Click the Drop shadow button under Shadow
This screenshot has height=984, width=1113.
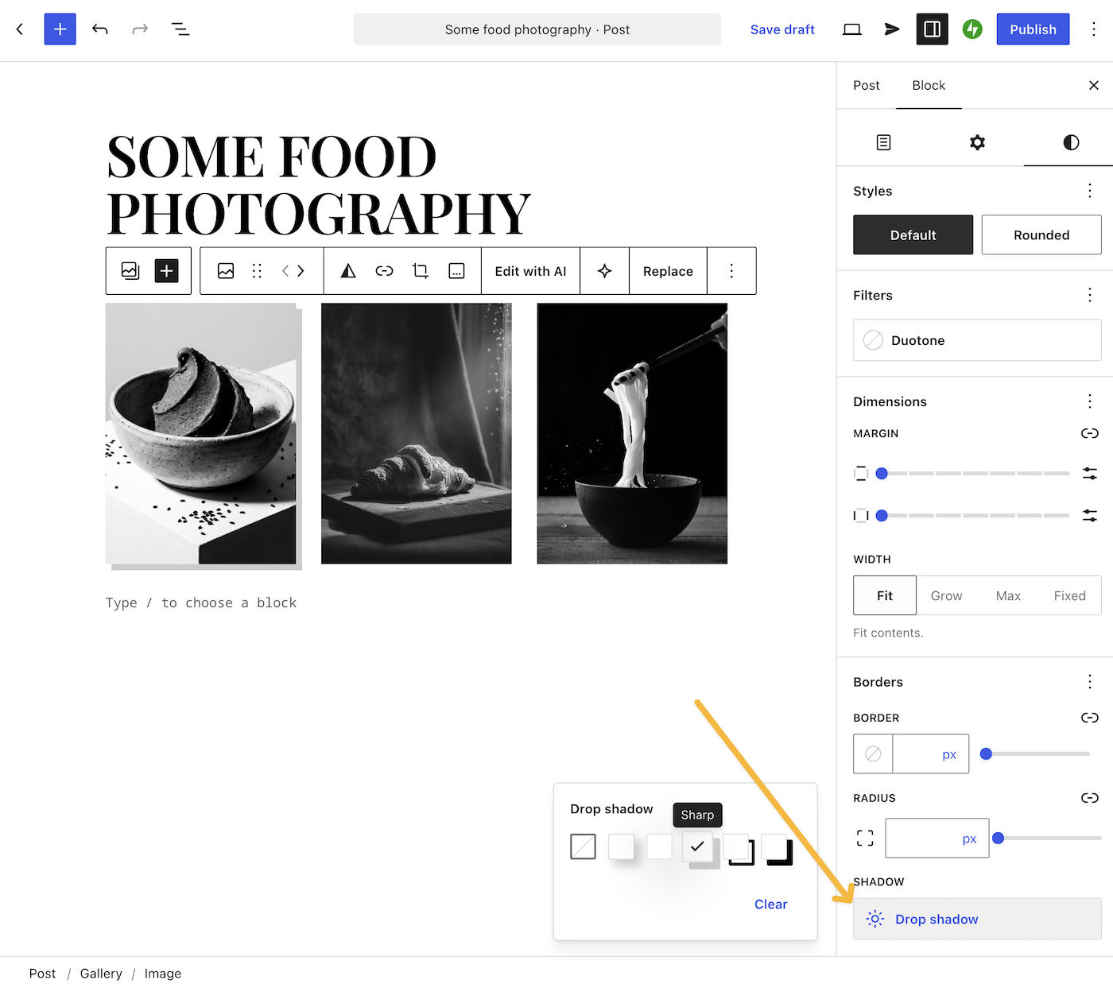pyautogui.click(x=977, y=919)
